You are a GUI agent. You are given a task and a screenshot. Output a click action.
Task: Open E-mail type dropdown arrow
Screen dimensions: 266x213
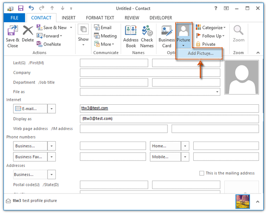51,109
